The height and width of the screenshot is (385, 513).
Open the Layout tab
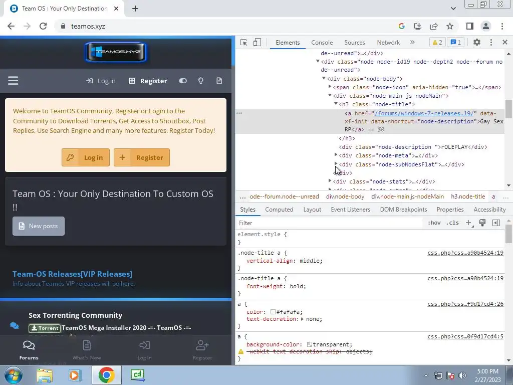pos(312,210)
